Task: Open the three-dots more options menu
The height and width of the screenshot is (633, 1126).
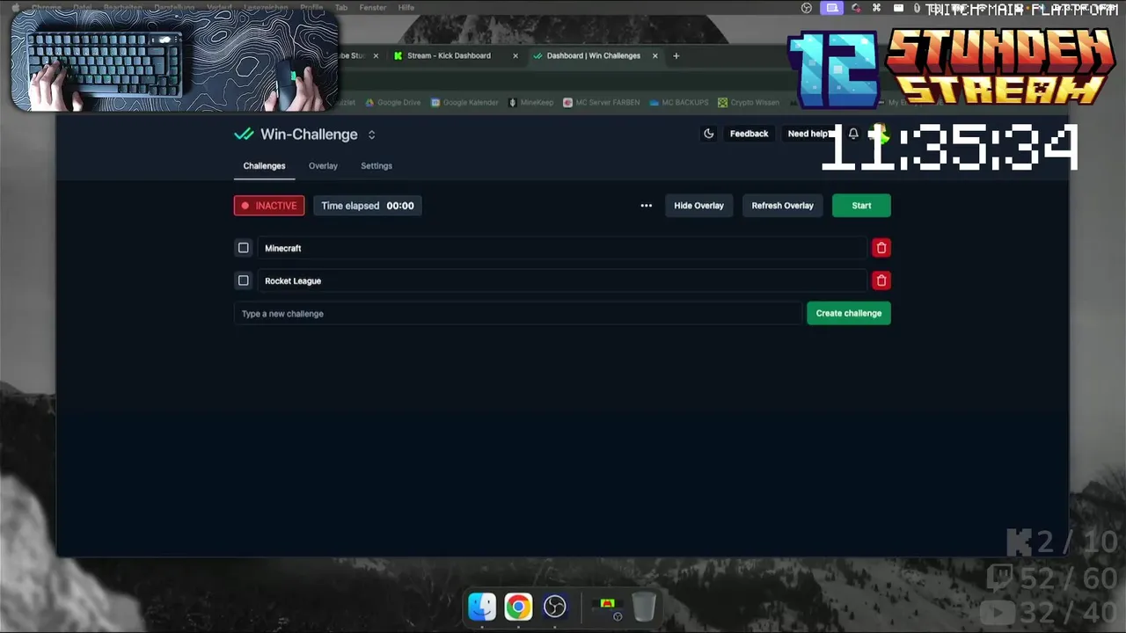Action: [646, 206]
